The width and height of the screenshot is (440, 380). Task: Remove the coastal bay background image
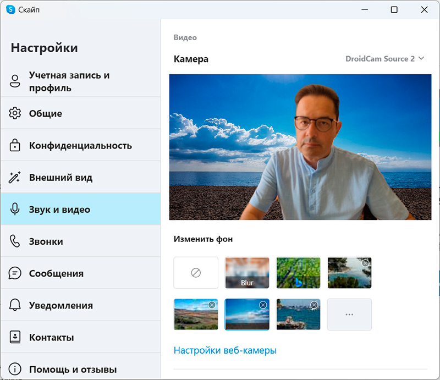coord(365,263)
